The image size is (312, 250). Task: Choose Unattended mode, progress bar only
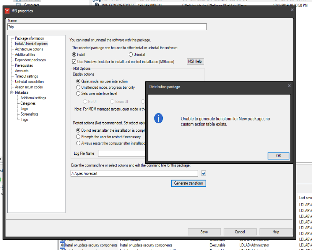coord(78,87)
